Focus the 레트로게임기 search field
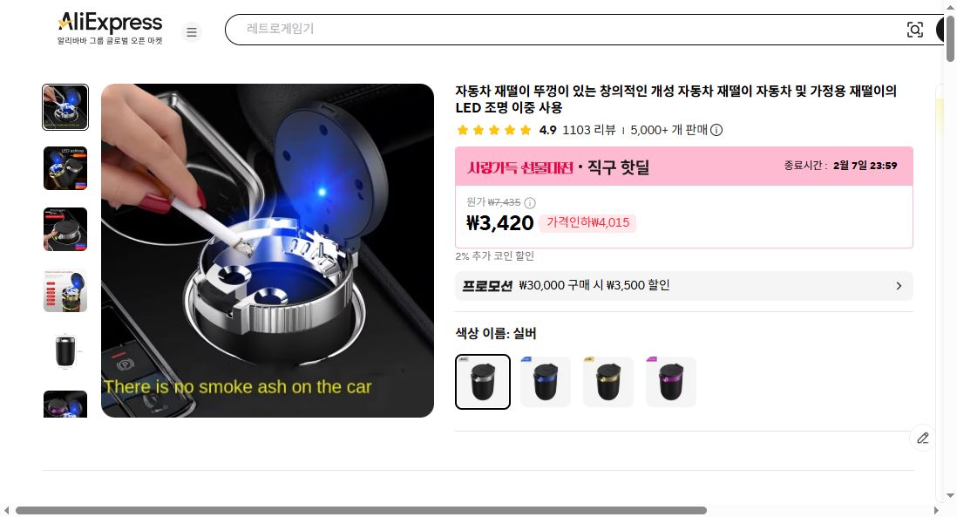 click(571, 30)
